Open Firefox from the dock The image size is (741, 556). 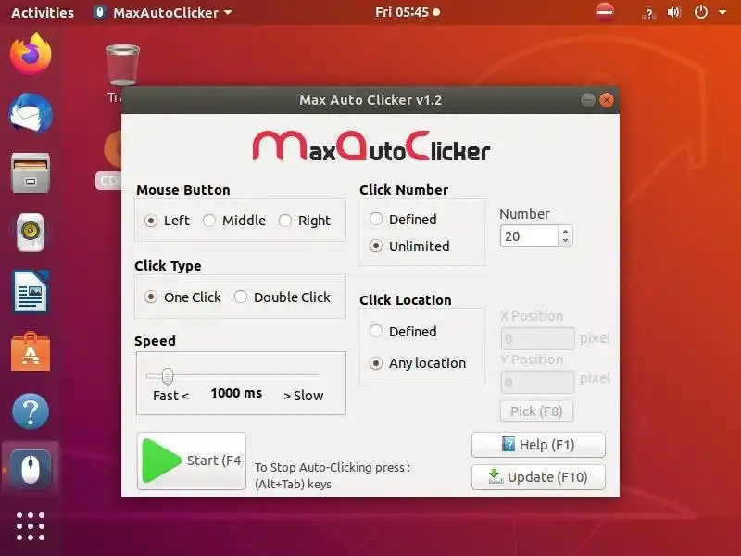click(x=31, y=54)
